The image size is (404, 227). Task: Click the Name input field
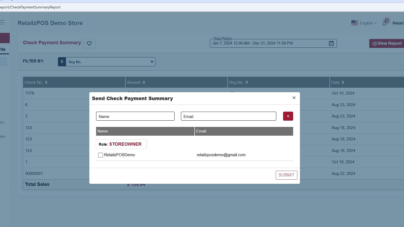[x=135, y=116]
